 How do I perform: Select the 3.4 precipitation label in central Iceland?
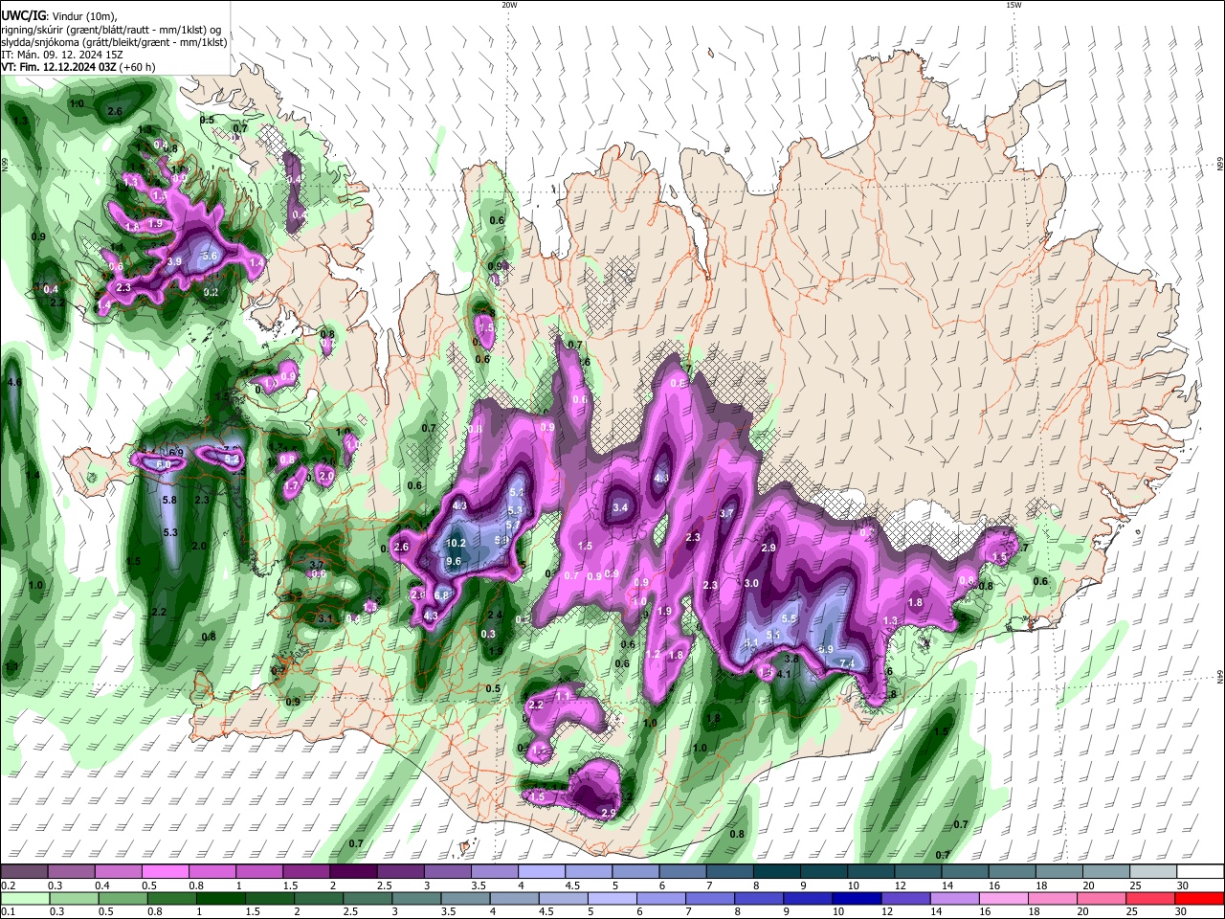620,507
